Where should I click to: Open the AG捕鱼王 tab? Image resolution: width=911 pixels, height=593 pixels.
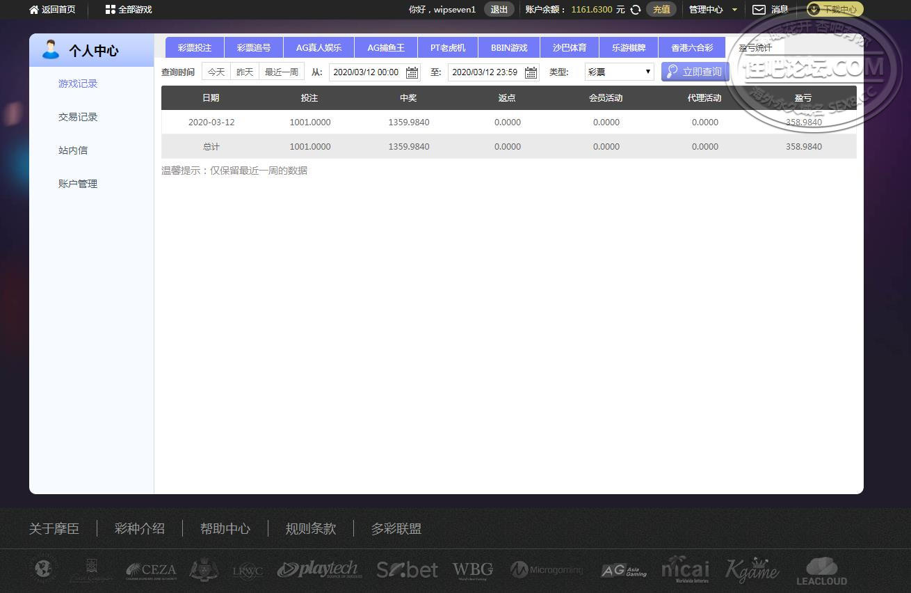pos(386,48)
